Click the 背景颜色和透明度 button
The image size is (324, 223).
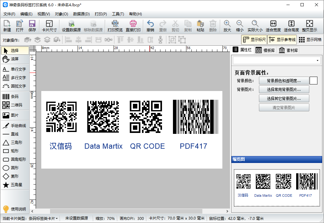[284, 81]
